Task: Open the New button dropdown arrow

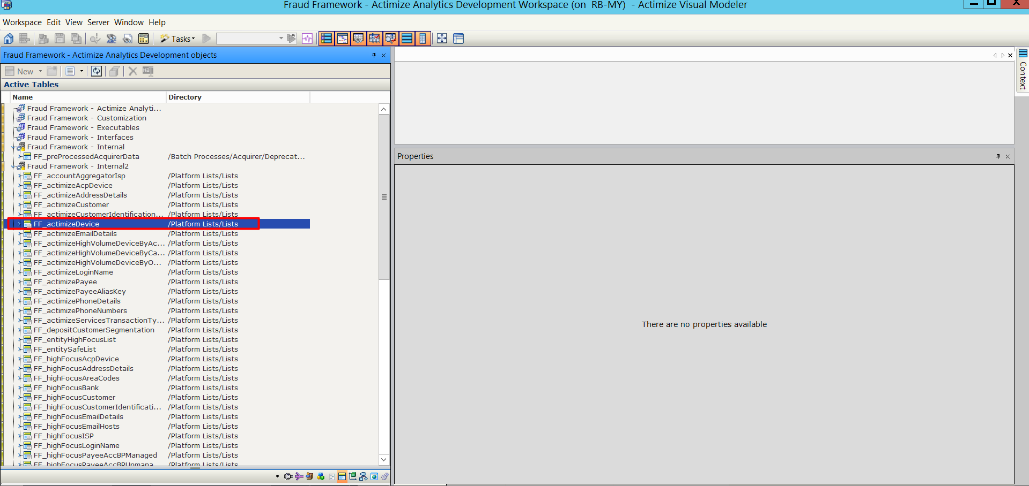Action: coord(40,71)
